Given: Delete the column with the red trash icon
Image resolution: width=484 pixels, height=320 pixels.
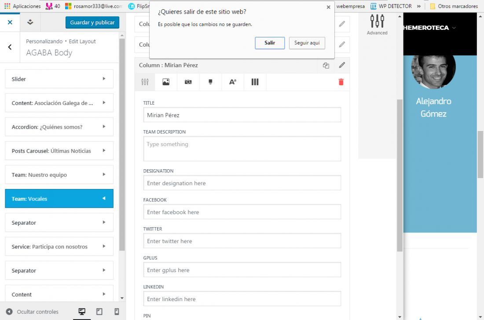Looking at the screenshot, I should 341,82.
